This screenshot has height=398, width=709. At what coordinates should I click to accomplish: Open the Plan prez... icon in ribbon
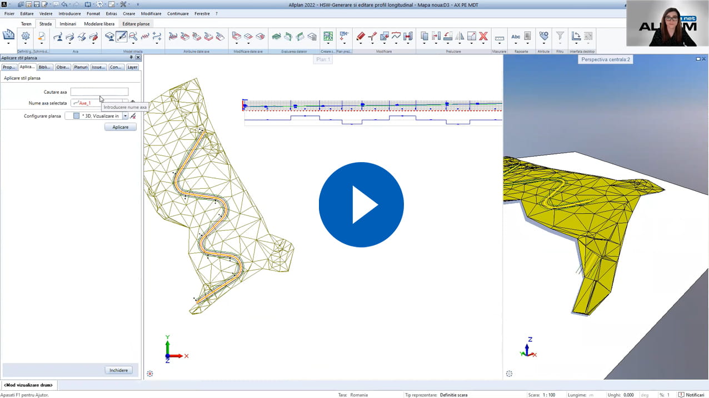pyautogui.click(x=344, y=36)
